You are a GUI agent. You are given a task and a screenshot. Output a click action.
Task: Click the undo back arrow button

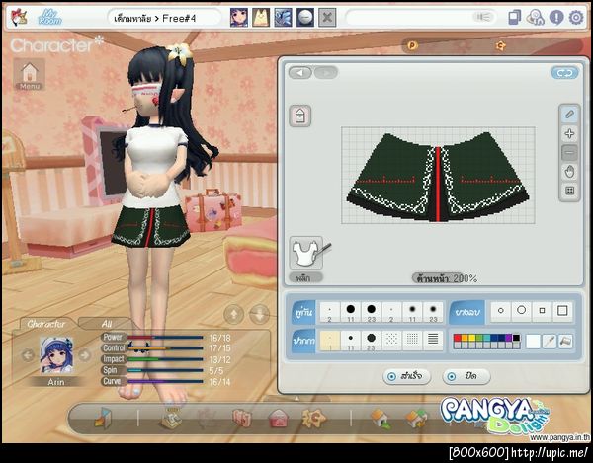tap(300, 72)
